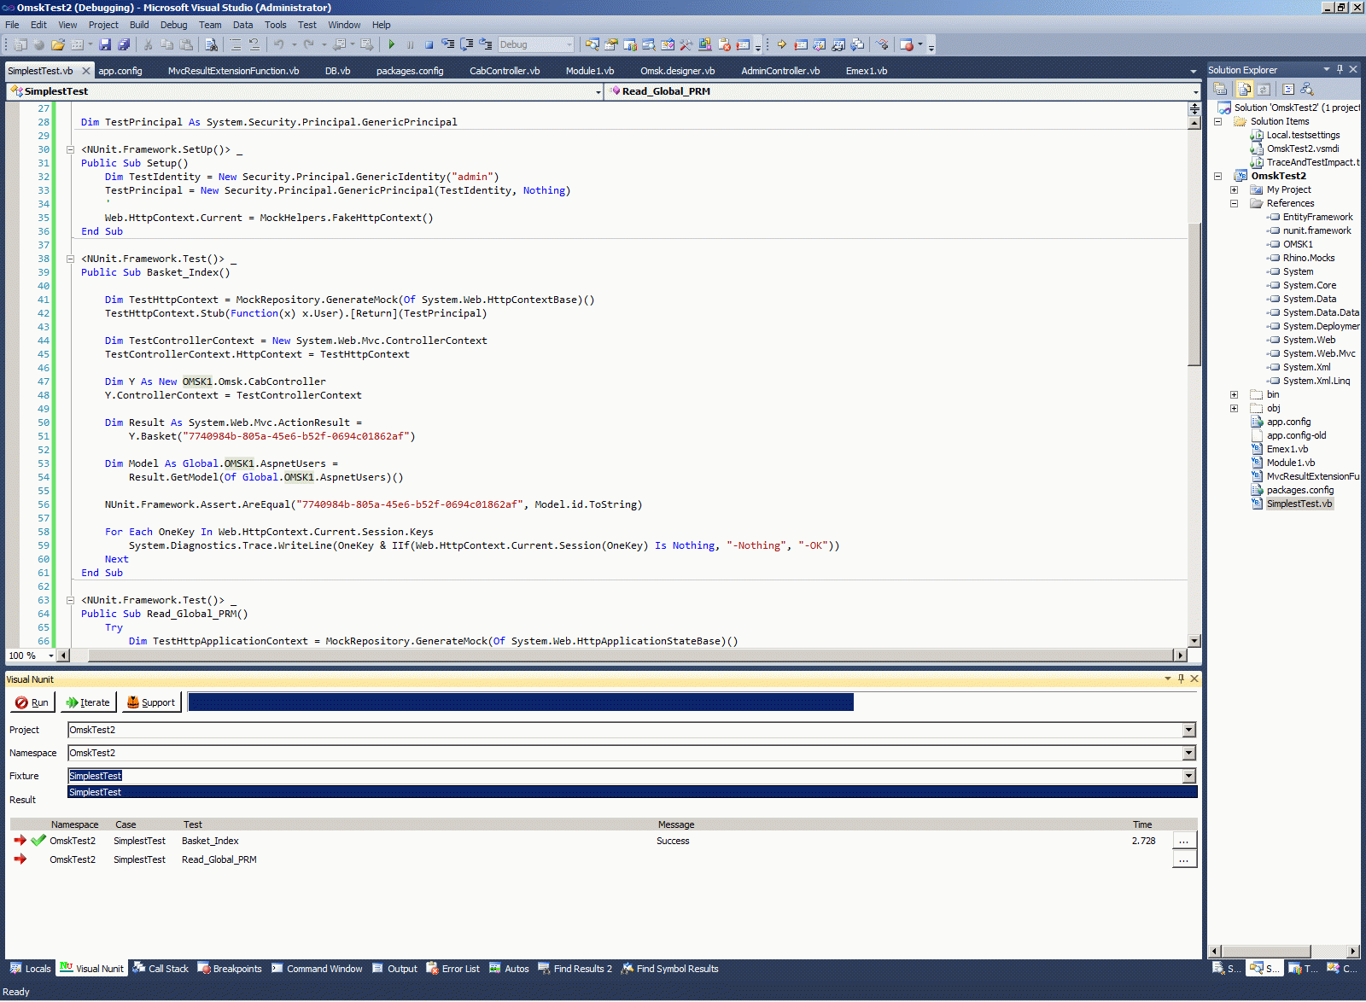Click the Find in Files toolbar icon
Image resolution: width=1366 pixels, height=1002 pixels.
pos(211,44)
